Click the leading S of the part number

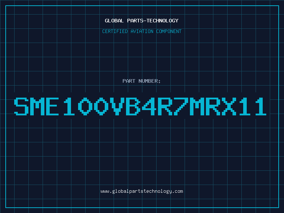pos(22,106)
